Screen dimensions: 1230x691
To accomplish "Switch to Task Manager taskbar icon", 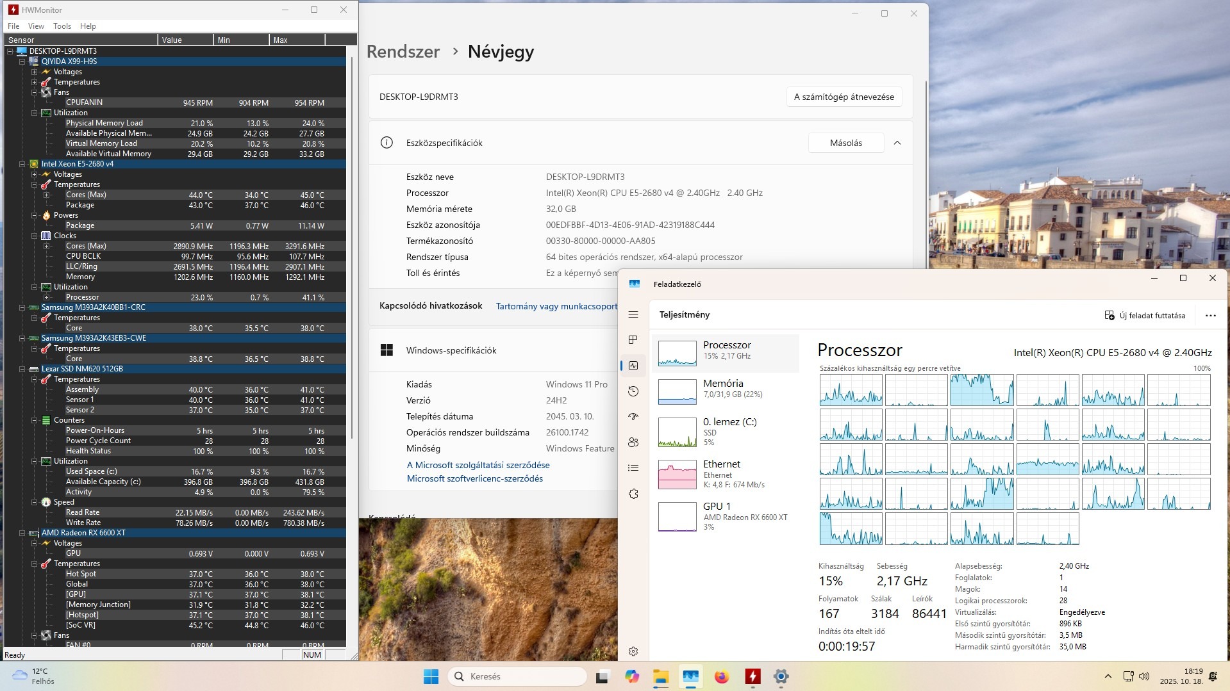I will [x=690, y=676].
